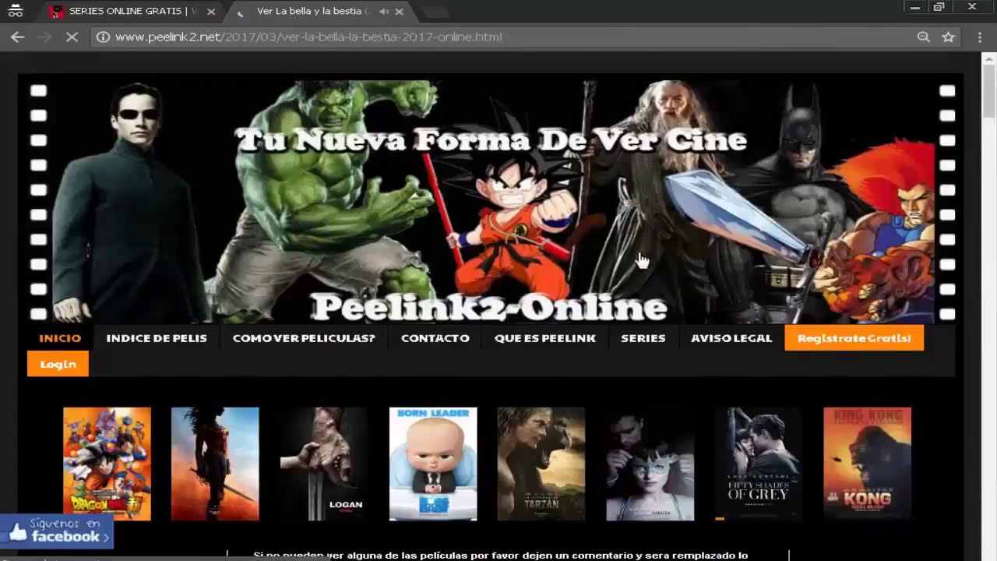Image resolution: width=997 pixels, height=561 pixels.
Task: Open INDICE DE PELIS menu item
Action: tap(157, 338)
